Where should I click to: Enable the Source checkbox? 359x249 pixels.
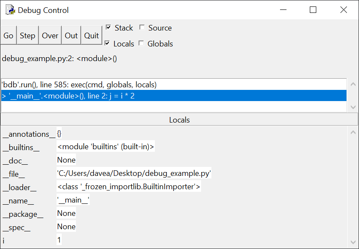point(142,27)
